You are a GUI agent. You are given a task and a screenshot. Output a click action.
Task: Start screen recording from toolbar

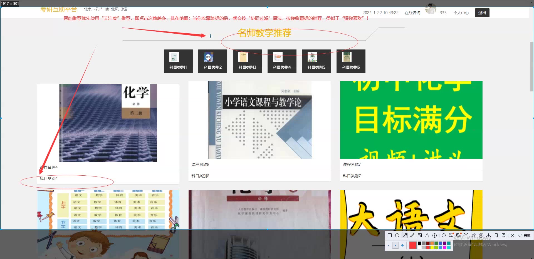[x=481, y=235]
